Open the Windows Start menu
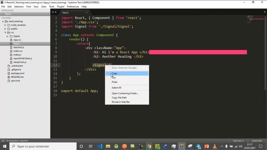Screen dimensions: 267x150 pos(5,146)
